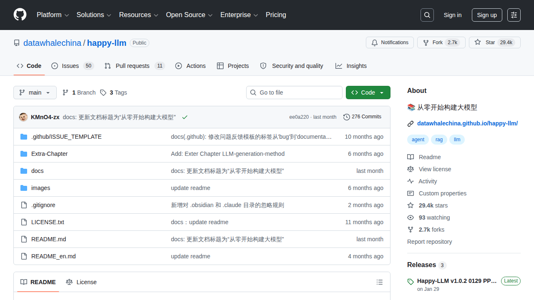Expand the Enterprise menu
This screenshot has width=534, height=300.
pos(239,15)
